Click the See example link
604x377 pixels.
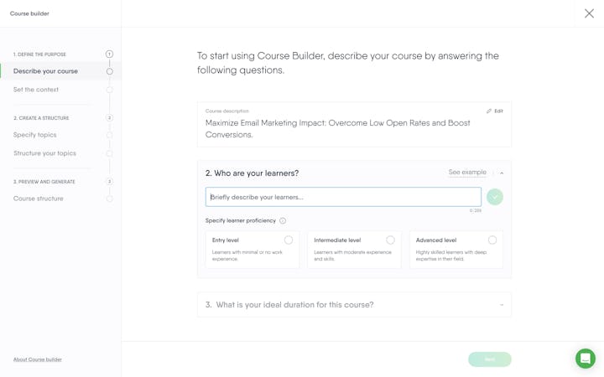pos(467,173)
